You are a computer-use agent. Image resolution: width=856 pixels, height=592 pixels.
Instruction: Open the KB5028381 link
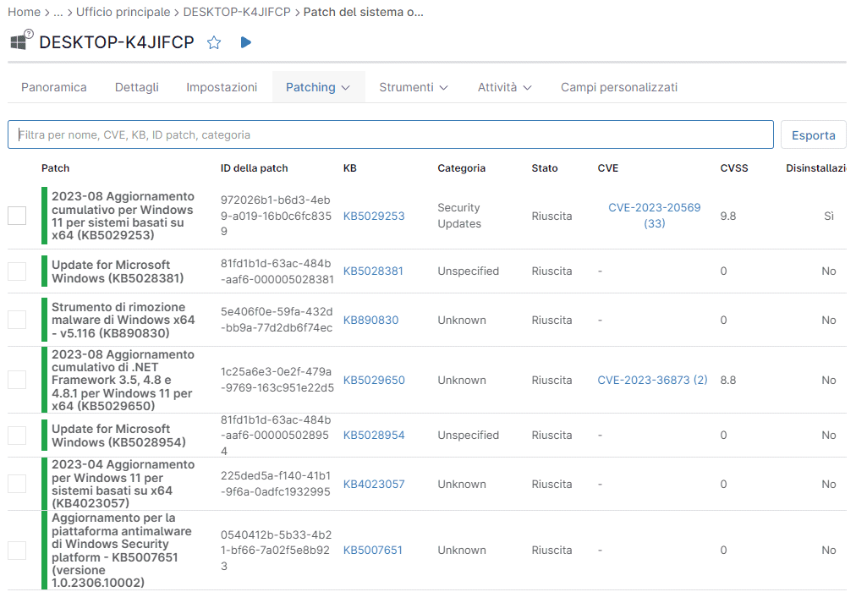click(373, 271)
